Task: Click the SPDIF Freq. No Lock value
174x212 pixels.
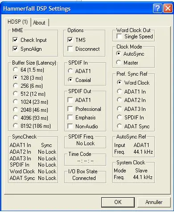Action: click(85, 143)
